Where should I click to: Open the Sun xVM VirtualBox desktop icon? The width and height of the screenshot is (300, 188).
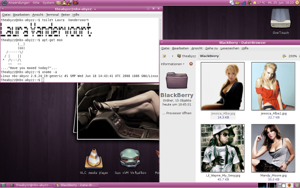click(130, 161)
